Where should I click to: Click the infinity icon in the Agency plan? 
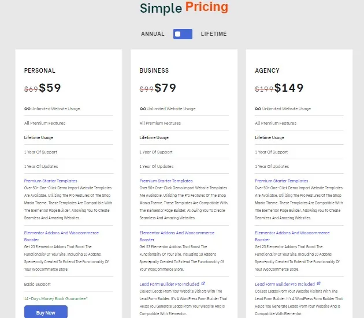(258, 109)
